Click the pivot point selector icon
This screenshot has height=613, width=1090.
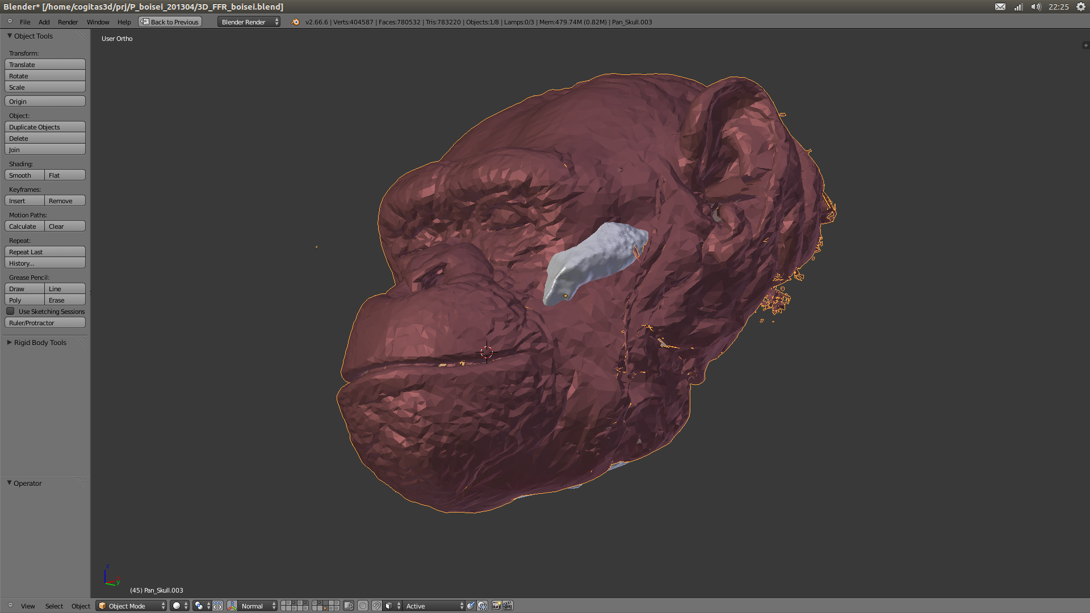[199, 606]
